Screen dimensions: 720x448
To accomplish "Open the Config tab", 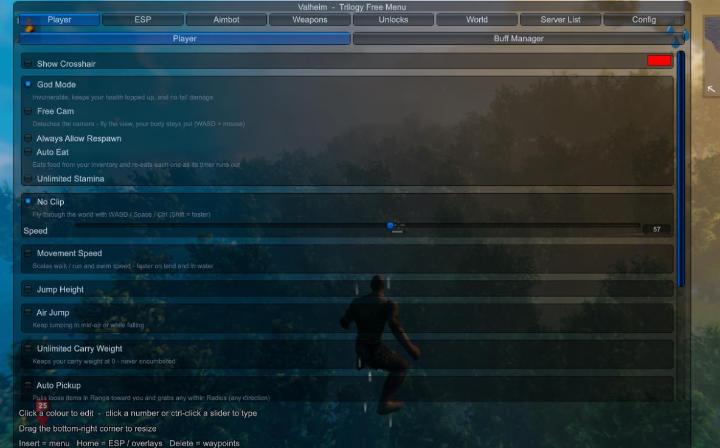I will click(x=644, y=19).
